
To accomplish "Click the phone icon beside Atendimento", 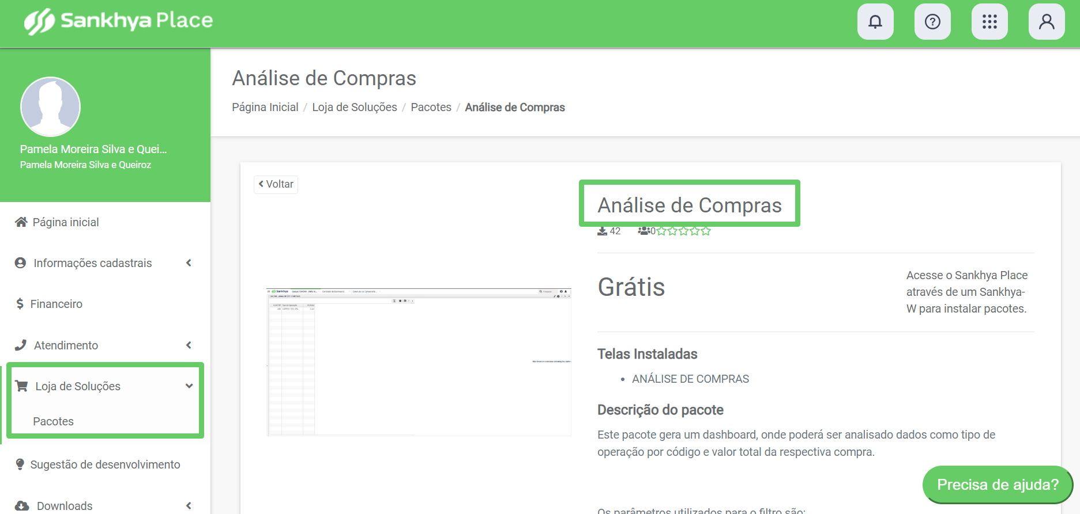I will click(x=21, y=345).
